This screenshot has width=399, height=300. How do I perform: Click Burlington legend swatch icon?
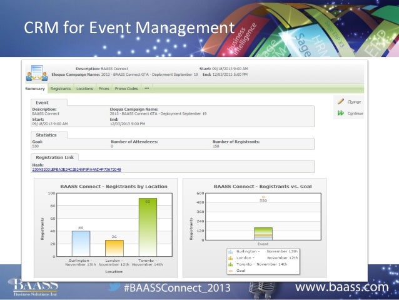click(231, 252)
